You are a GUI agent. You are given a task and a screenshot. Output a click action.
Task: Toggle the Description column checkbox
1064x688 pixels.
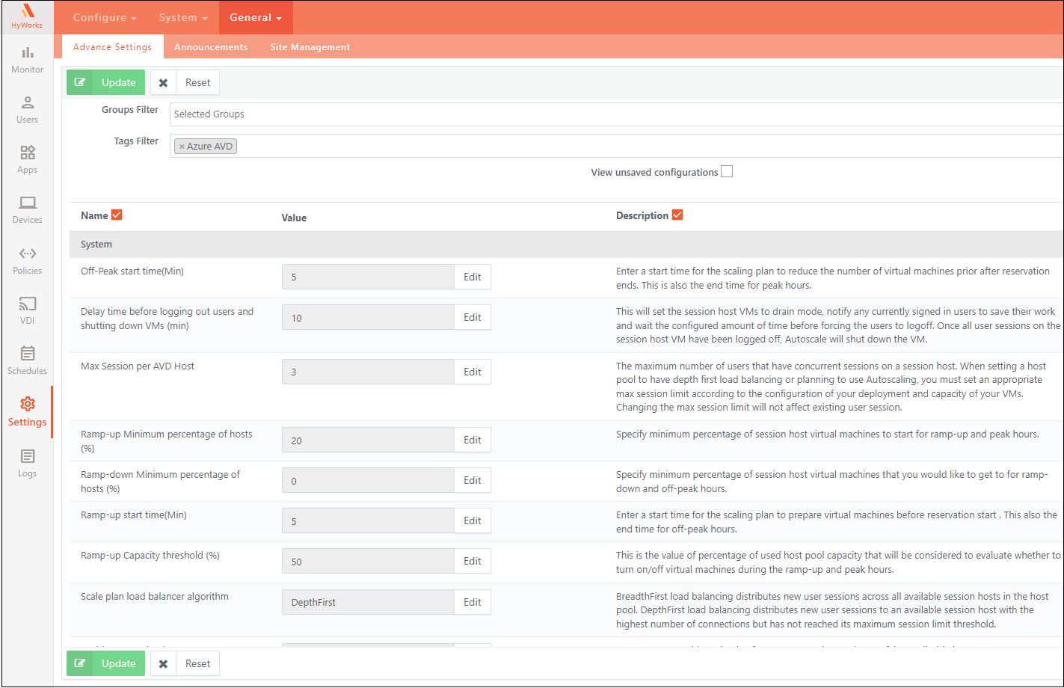(x=677, y=215)
